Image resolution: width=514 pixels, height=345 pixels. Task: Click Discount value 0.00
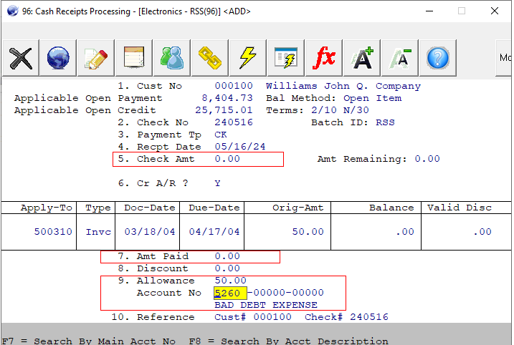(227, 268)
